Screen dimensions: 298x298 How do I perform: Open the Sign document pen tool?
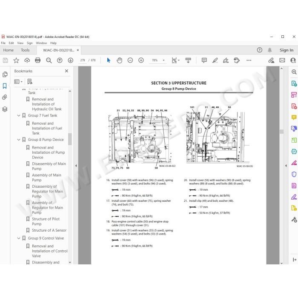[226, 60]
